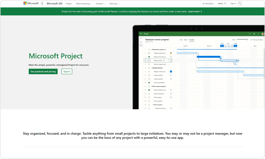Image resolution: width=265 pixels, height=159 pixels.
Task: View the 7 Group members icon
Action: point(251,39)
